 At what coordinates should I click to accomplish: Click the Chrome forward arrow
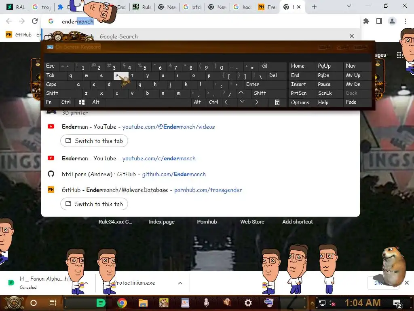pyautogui.click(x=22, y=21)
